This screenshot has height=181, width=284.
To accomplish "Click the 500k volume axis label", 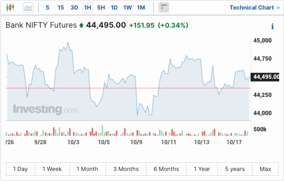I will (260, 129).
